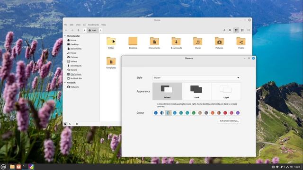This screenshot has height=170, width=303.
Task: Collapse the My Computer section
Action: pyautogui.click(x=65, y=36)
